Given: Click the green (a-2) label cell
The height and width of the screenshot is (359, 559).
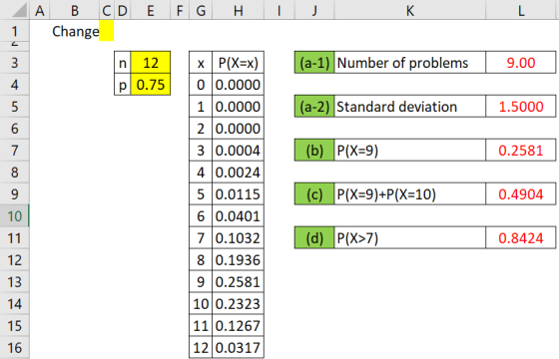Looking at the screenshot, I should (314, 107).
